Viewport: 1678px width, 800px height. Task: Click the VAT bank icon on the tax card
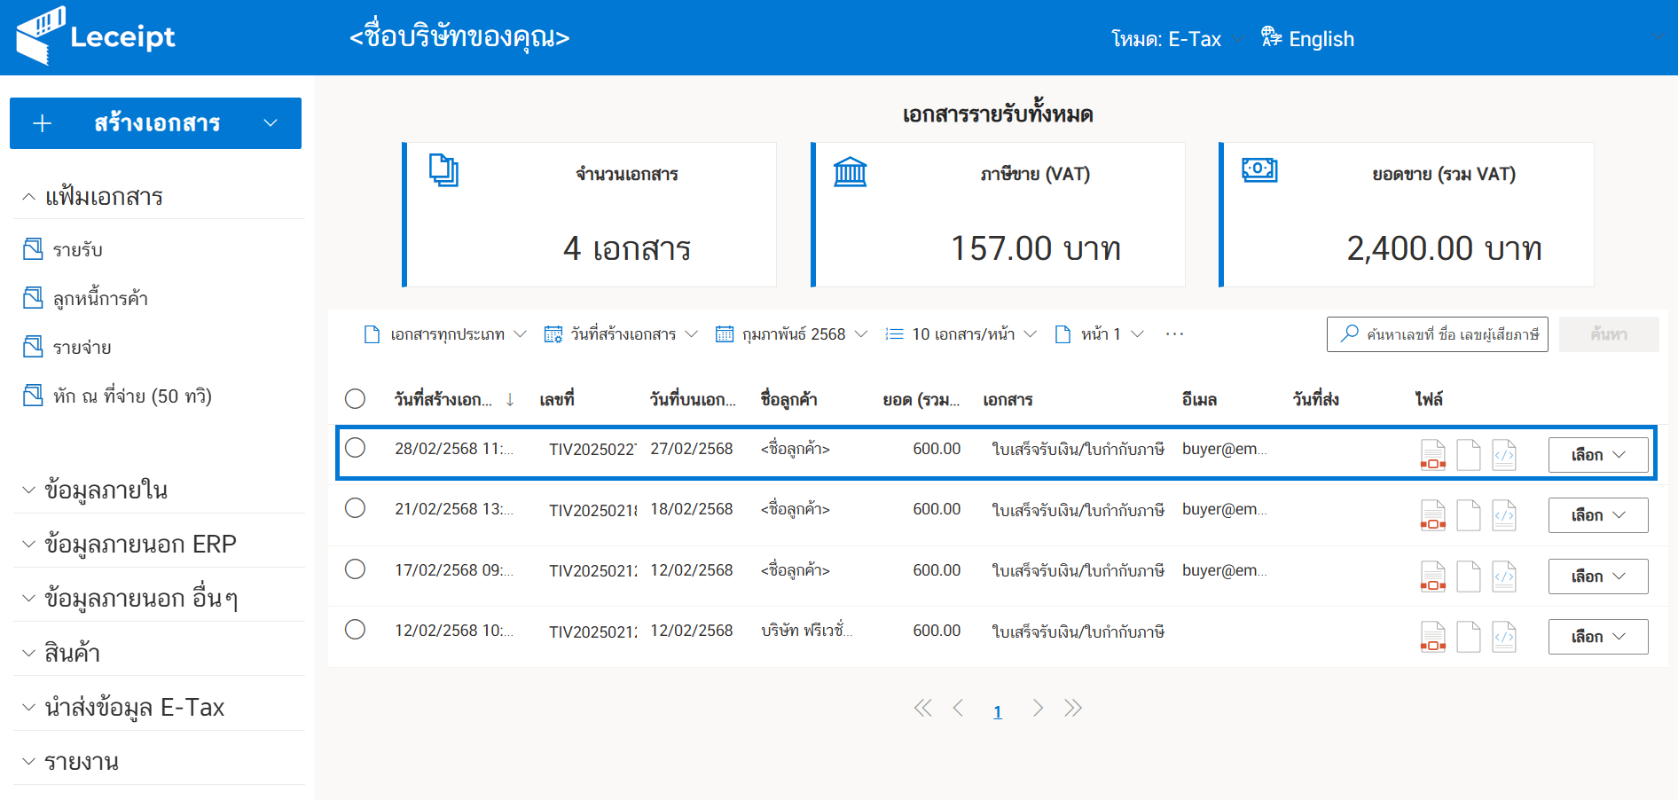click(x=851, y=171)
